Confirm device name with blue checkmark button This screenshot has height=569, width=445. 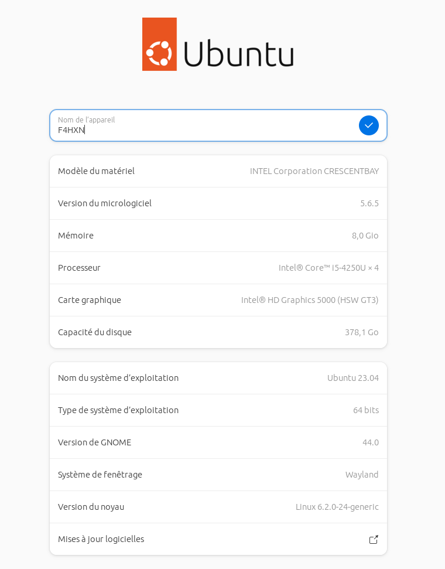click(x=368, y=125)
